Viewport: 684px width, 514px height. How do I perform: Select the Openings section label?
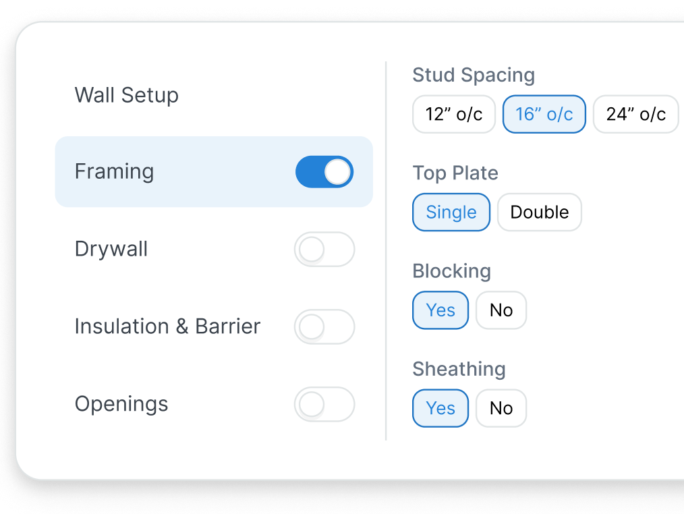pyautogui.click(x=121, y=404)
